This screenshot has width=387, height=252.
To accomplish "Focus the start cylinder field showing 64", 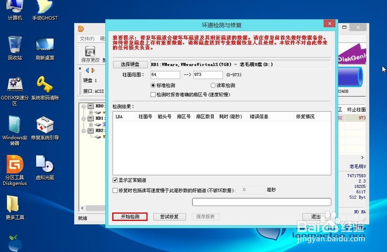I will (165, 75).
